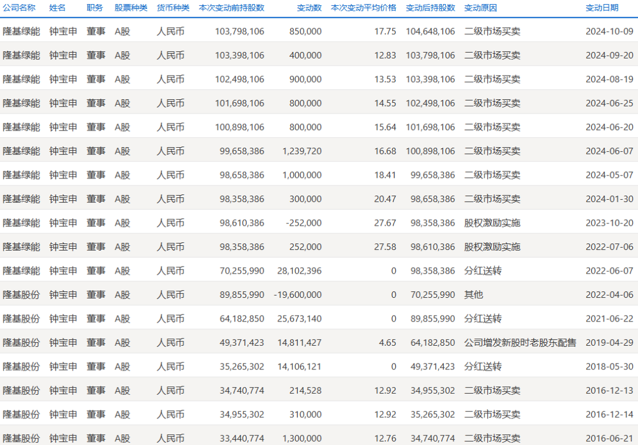Image resolution: width=638 pixels, height=445 pixels.
Task: Select the date 2018-05-30
Action: point(610,366)
